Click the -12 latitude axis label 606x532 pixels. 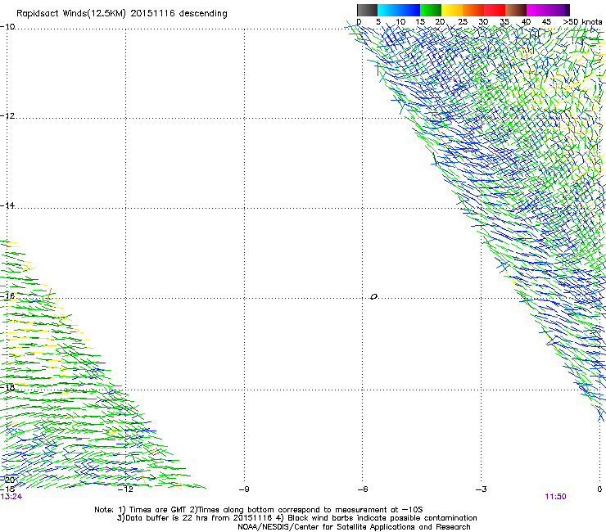[x=7, y=116]
